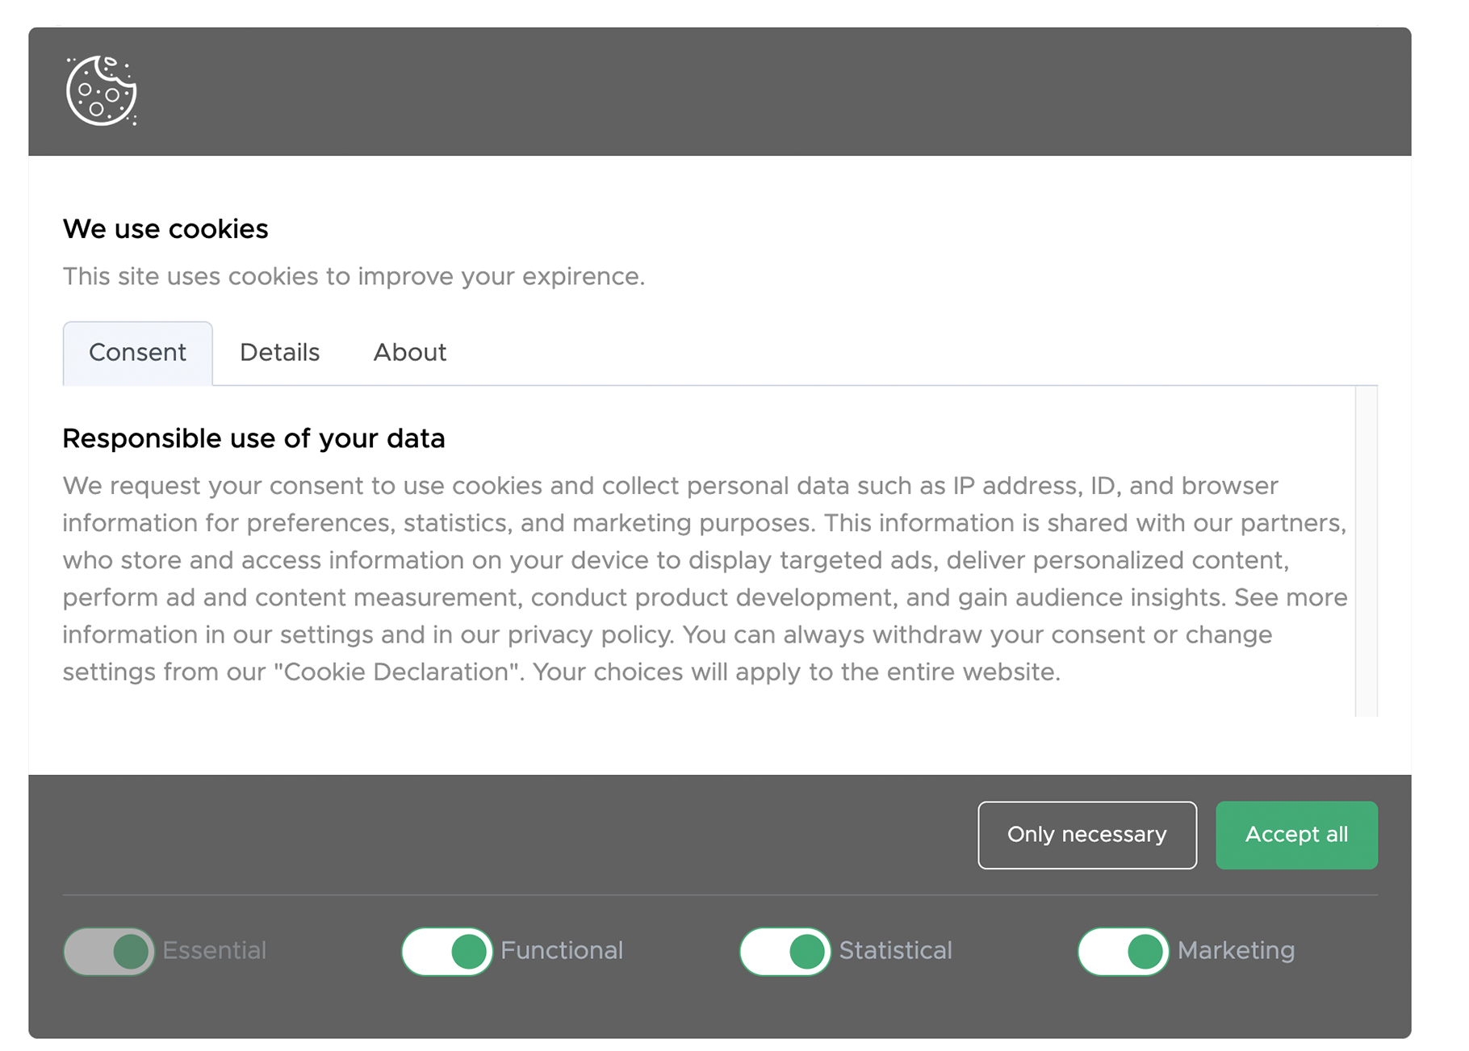The image size is (1469, 1051).
Task: Click the Only necessary button
Action: pyautogui.click(x=1087, y=835)
